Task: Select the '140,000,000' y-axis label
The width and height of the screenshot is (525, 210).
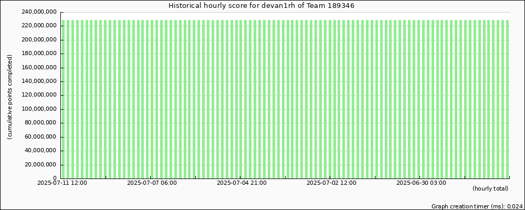Action: click(x=40, y=82)
